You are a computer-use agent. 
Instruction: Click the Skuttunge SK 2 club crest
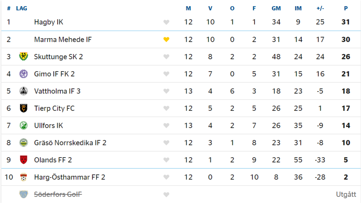click(x=23, y=57)
